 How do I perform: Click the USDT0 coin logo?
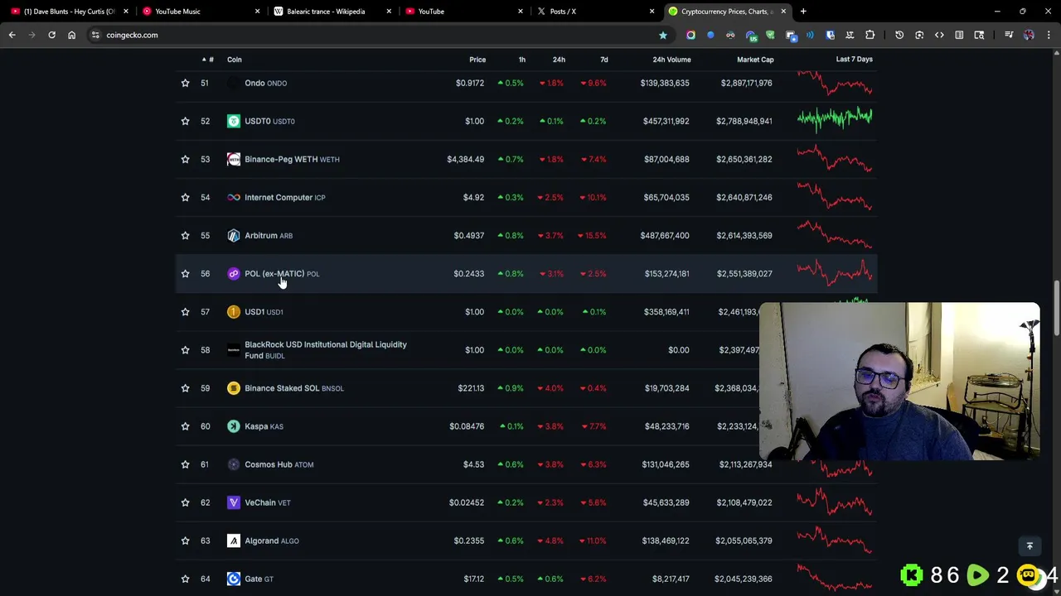[234, 121]
